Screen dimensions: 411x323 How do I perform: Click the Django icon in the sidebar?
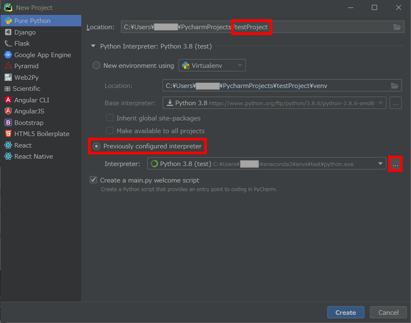[x=8, y=32]
